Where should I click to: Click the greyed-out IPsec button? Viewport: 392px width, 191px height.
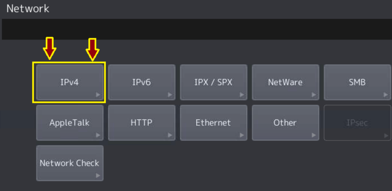click(x=358, y=123)
